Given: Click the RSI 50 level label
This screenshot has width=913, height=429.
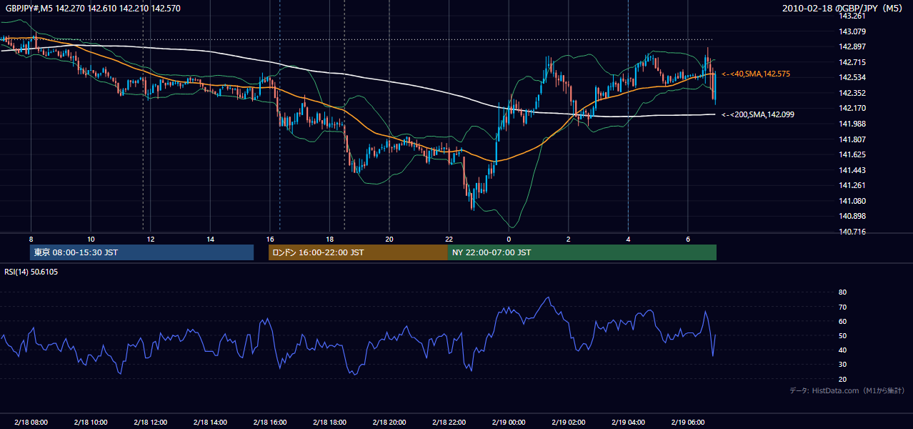Looking at the screenshot, I should click(842, 336).
